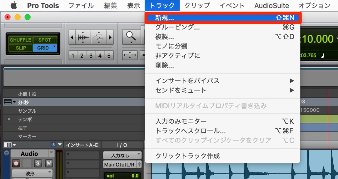
Task: Click インサートA-E column header
Action: pyautogui.click(x=82, y=145)
